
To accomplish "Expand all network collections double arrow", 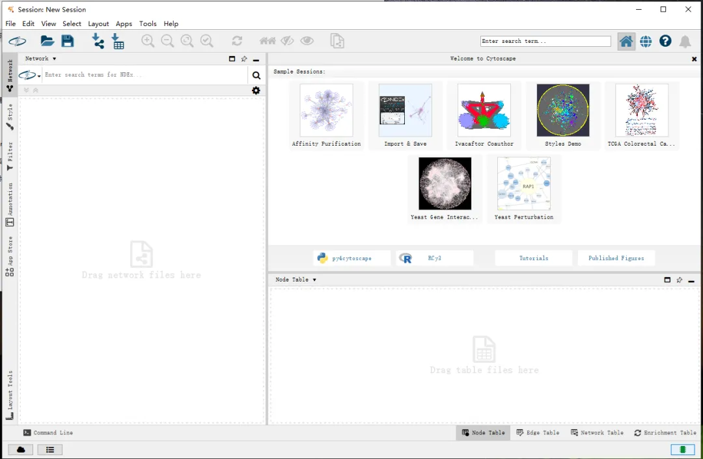I will 27,90.
